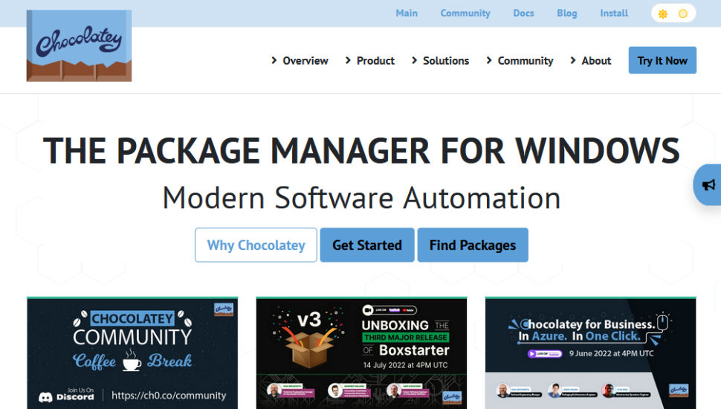Screen dimensions: 721x409
Task: Click the 9 June 2022 at 4PM UTC text
Action: 611,353
